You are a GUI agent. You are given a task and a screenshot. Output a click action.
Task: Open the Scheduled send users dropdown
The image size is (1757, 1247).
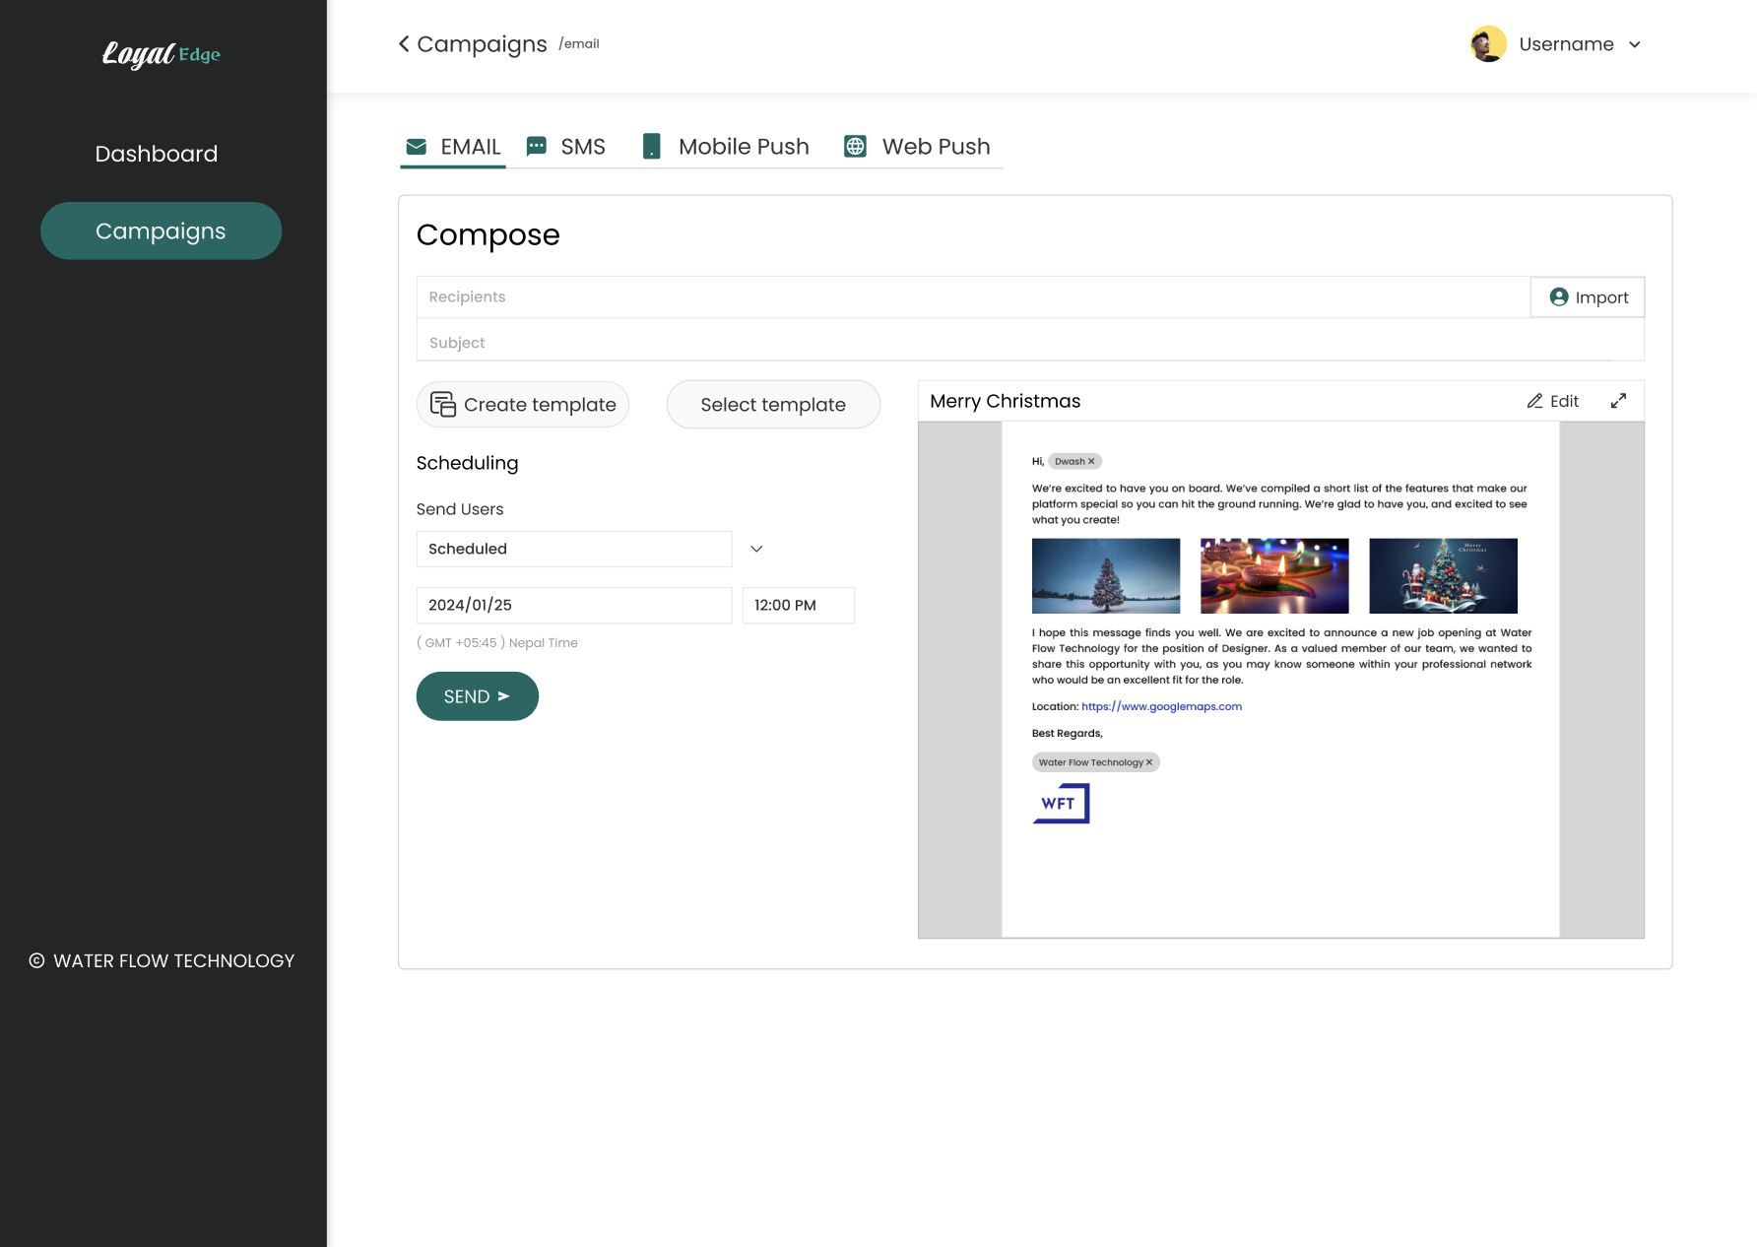click(574, 549)
